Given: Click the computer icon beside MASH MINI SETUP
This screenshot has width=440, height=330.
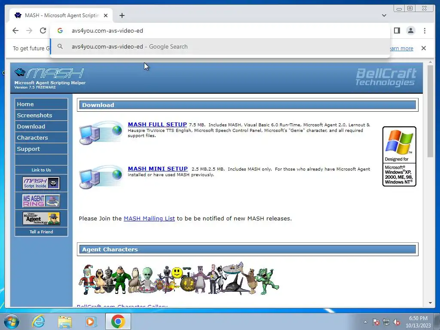Looking at the screenshot, I should (101, 177).
